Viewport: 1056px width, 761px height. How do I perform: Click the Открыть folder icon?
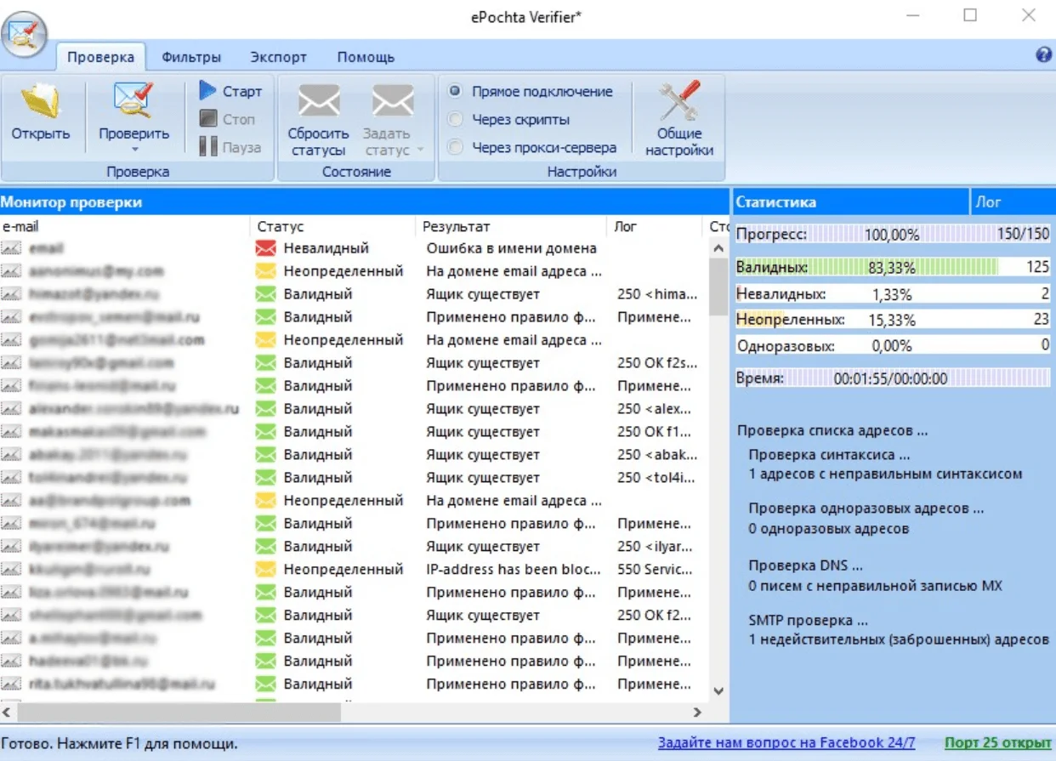[40, 102]
